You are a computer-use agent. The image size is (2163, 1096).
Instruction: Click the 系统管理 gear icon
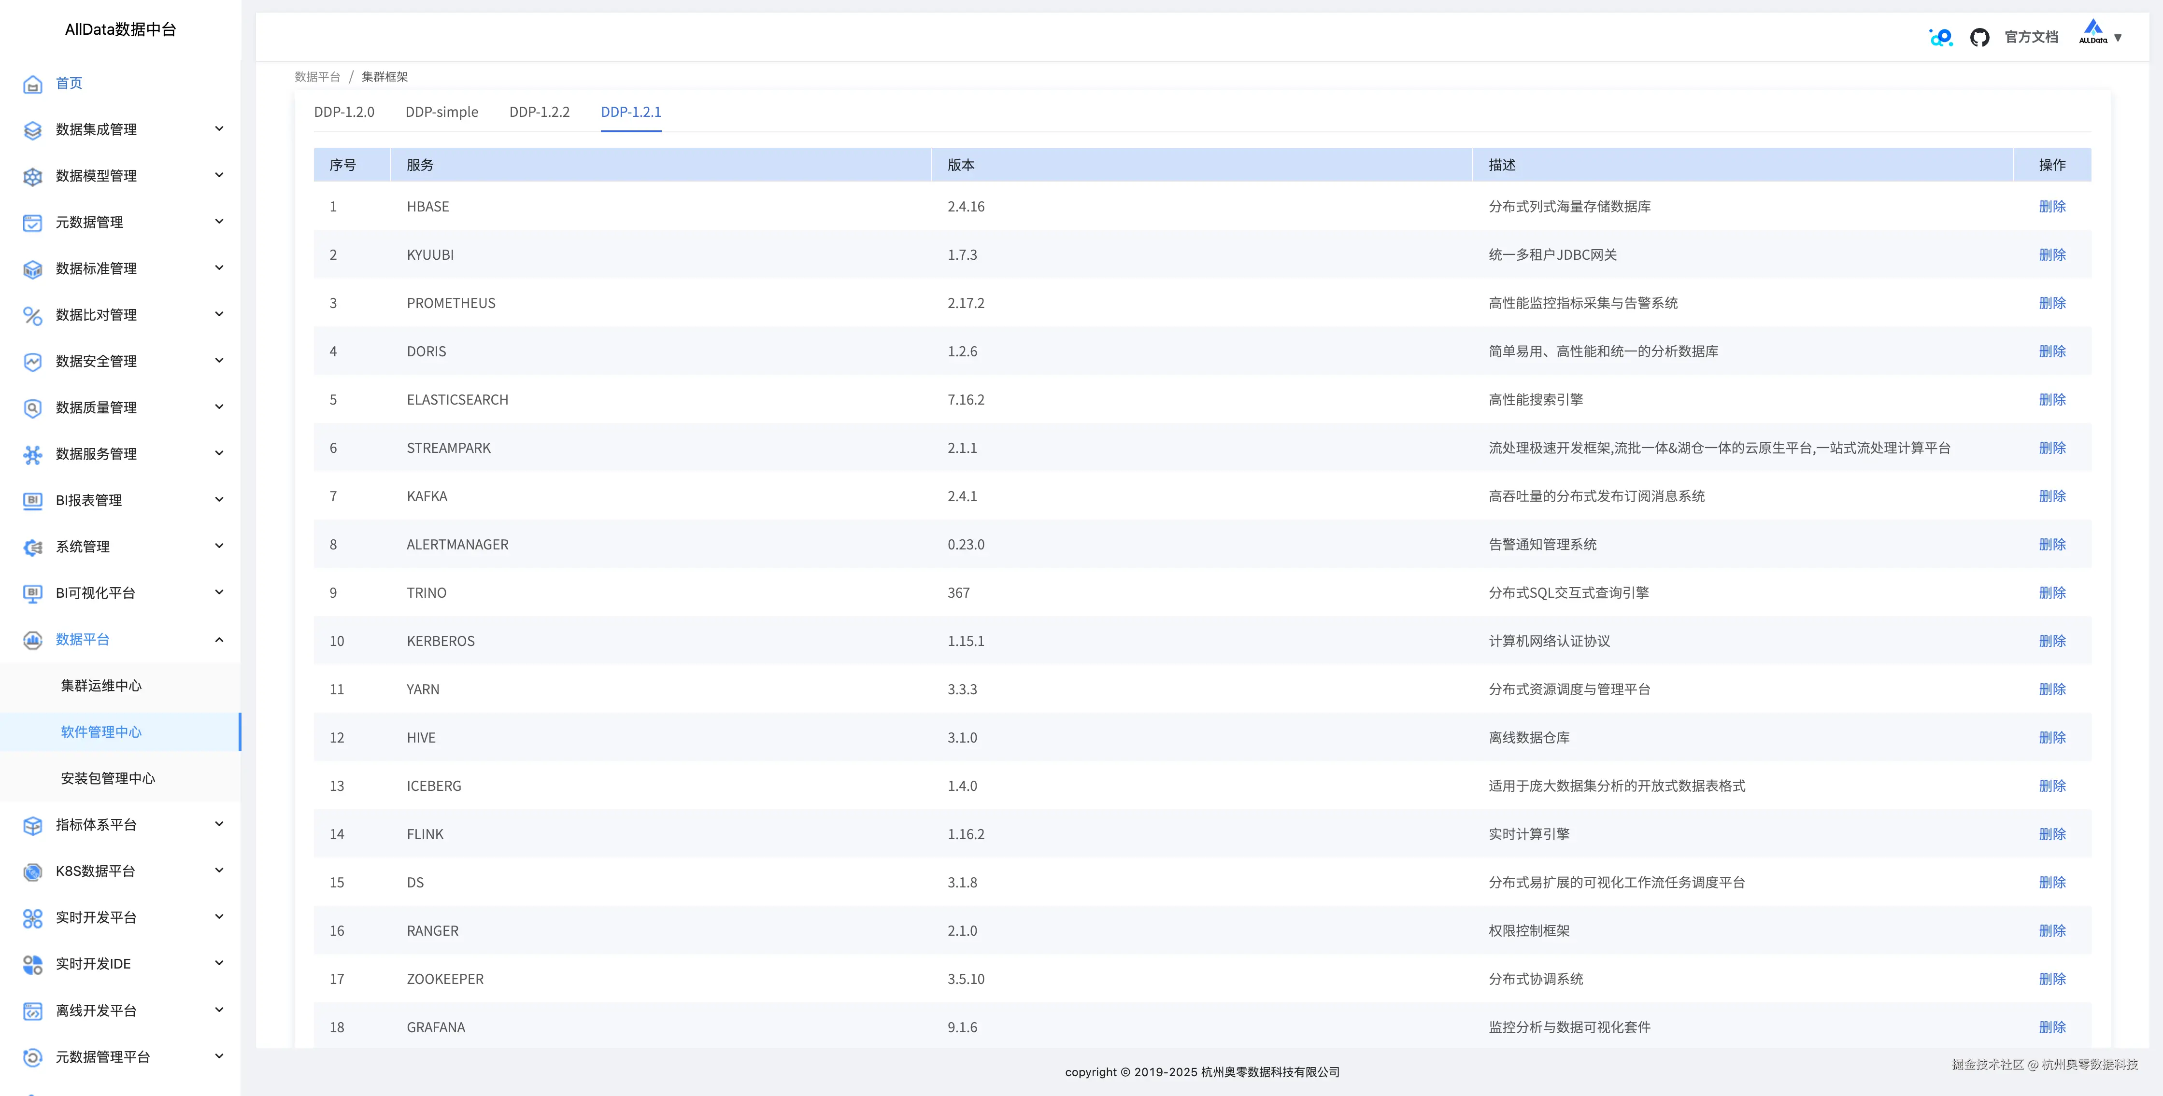[x=33, y=547]
